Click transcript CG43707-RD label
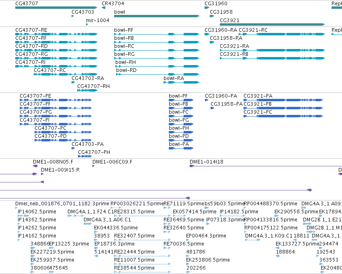The height and width of the screenshot is (274, 342). [31, 46]
